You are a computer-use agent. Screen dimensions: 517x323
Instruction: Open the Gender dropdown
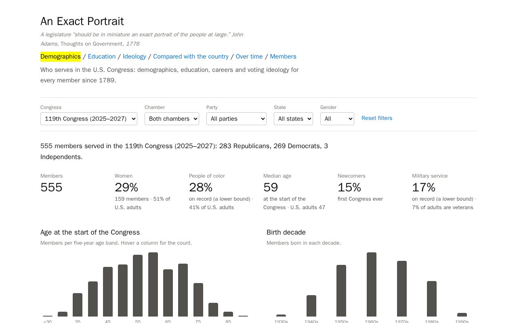point(337,119)
